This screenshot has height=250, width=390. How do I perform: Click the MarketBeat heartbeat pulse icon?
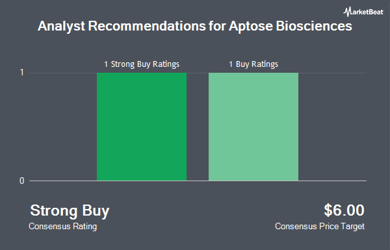346,12
